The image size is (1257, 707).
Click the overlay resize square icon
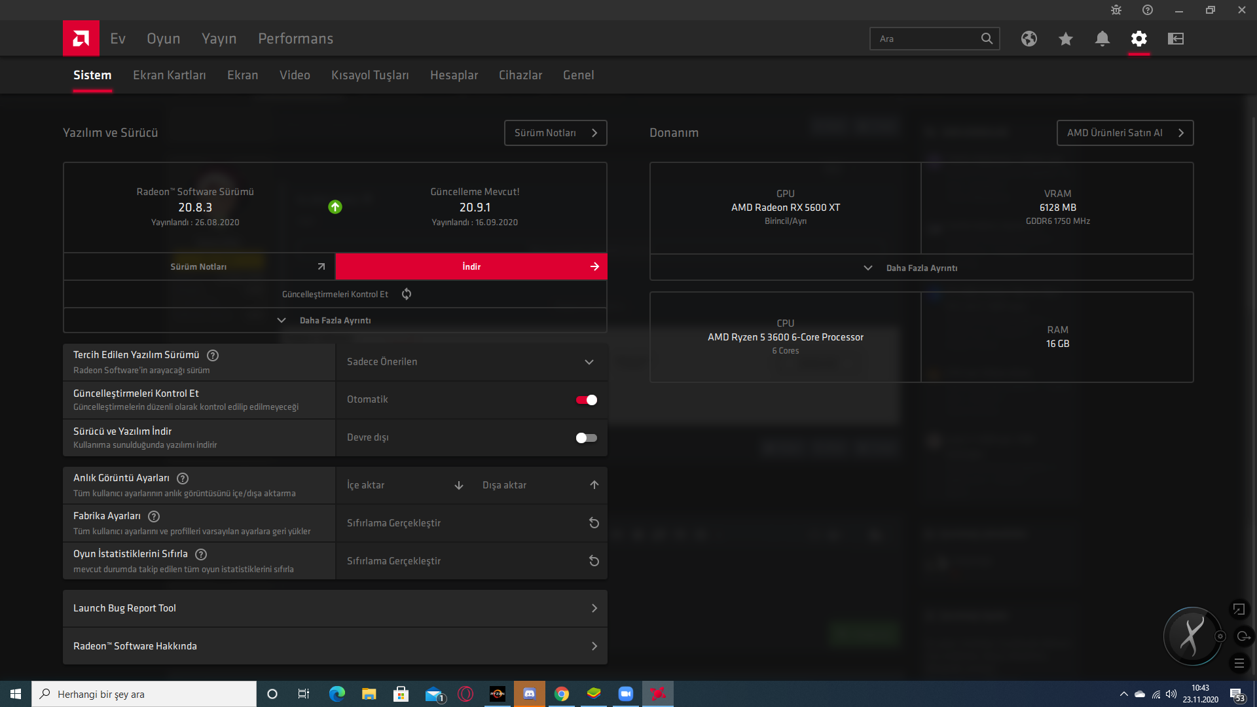tap(1239, 609)
